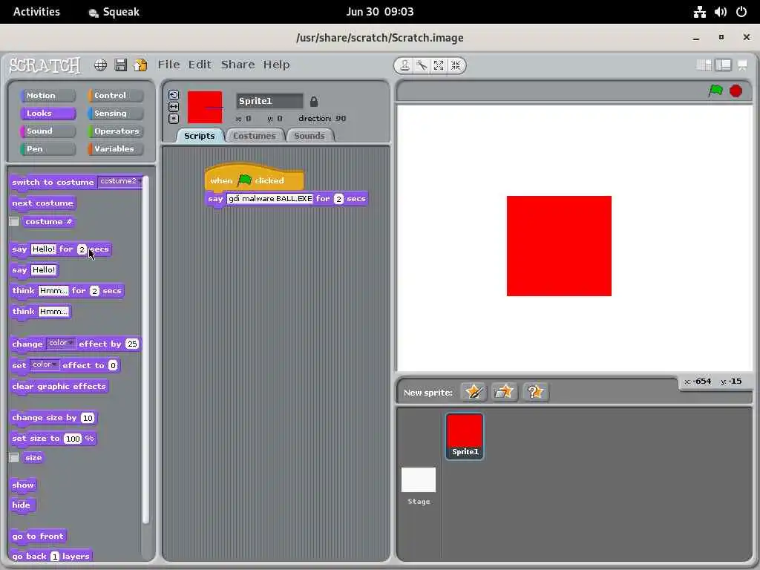Switch to the Scripts tab
760x570 pixels.
point(199,136)
